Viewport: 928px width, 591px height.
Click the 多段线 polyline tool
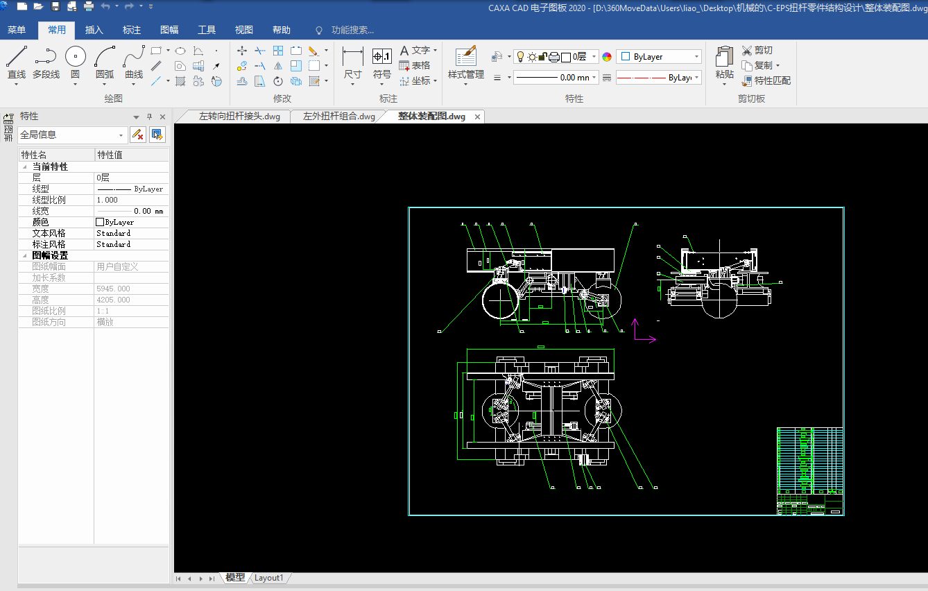46,58
